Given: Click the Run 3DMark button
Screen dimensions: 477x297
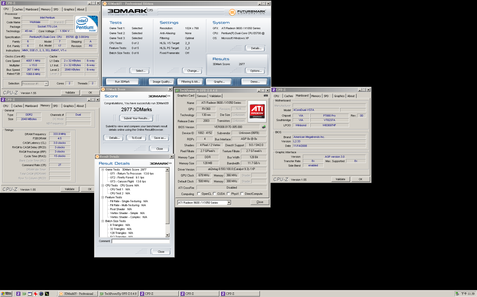Looking at the screenshot, I should [122, 82].
